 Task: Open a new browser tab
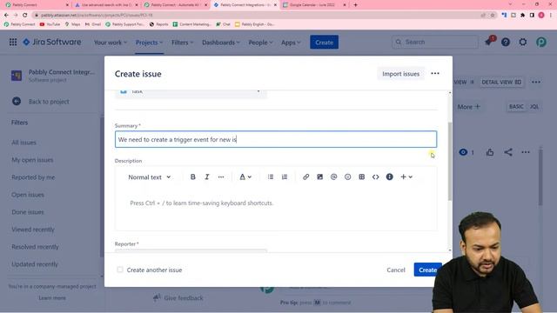356,5
